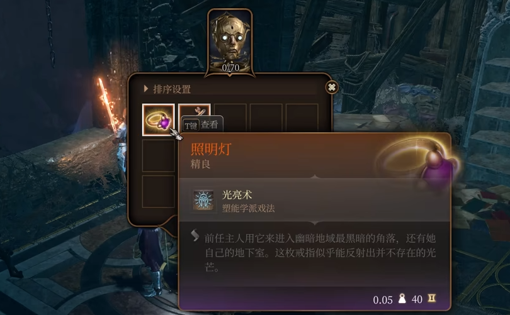
Task: Click the gold value icon beside 40
Action: pos(432,298)
